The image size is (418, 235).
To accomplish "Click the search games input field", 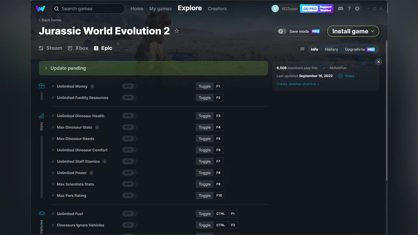I will click(x=87, y=8).
